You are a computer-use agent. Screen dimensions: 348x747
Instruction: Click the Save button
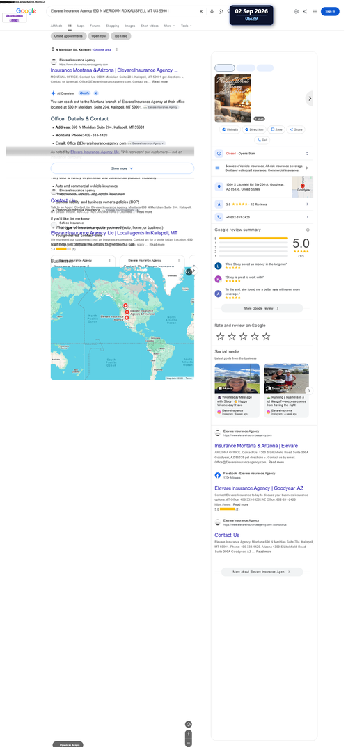pos(276,129)
